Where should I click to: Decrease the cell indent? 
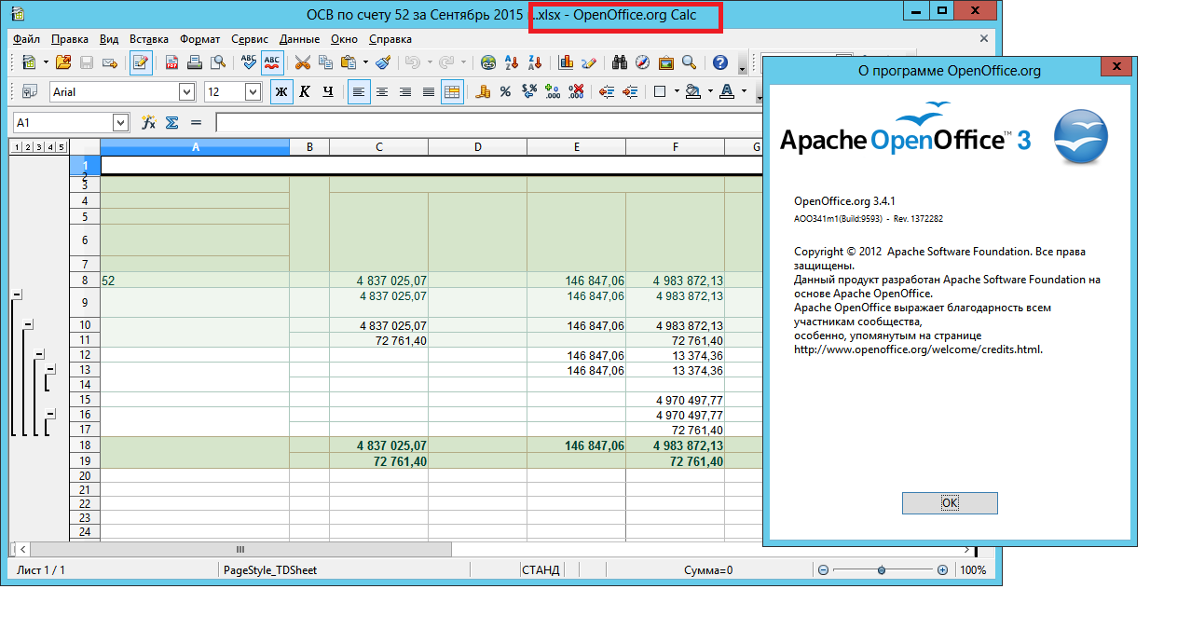(x=607, y=91)
